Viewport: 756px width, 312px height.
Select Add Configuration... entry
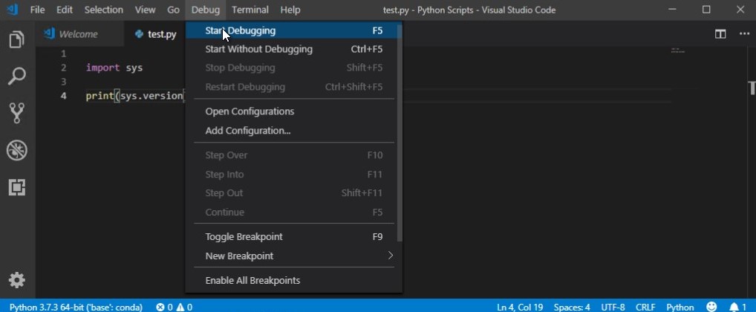click(x=291, y=131)
